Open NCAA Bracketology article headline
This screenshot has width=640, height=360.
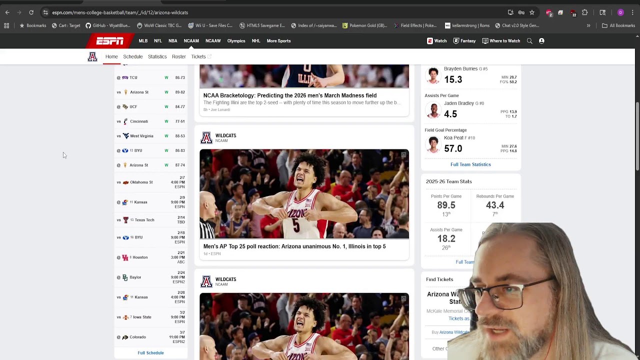point(290,95)
